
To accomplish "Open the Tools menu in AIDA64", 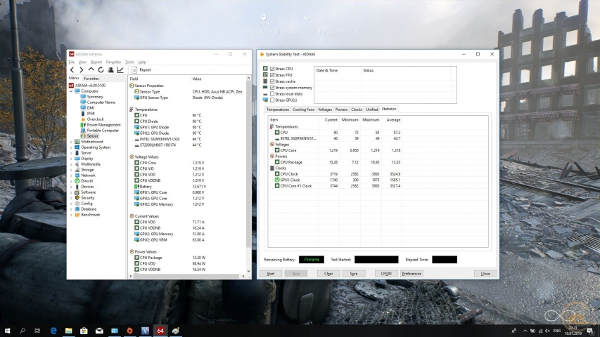I will coord(129,62).
